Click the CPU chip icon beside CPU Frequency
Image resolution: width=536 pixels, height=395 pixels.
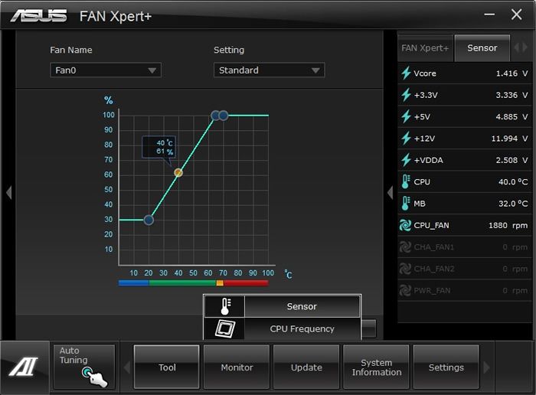(225, 328)
